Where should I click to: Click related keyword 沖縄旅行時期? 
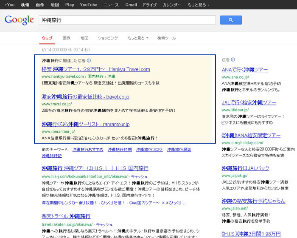[x=120, y=150]
